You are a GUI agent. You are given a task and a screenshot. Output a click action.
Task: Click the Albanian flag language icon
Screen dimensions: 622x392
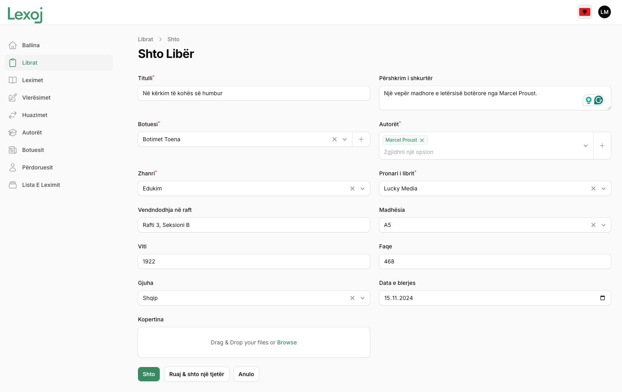(584, 12)
